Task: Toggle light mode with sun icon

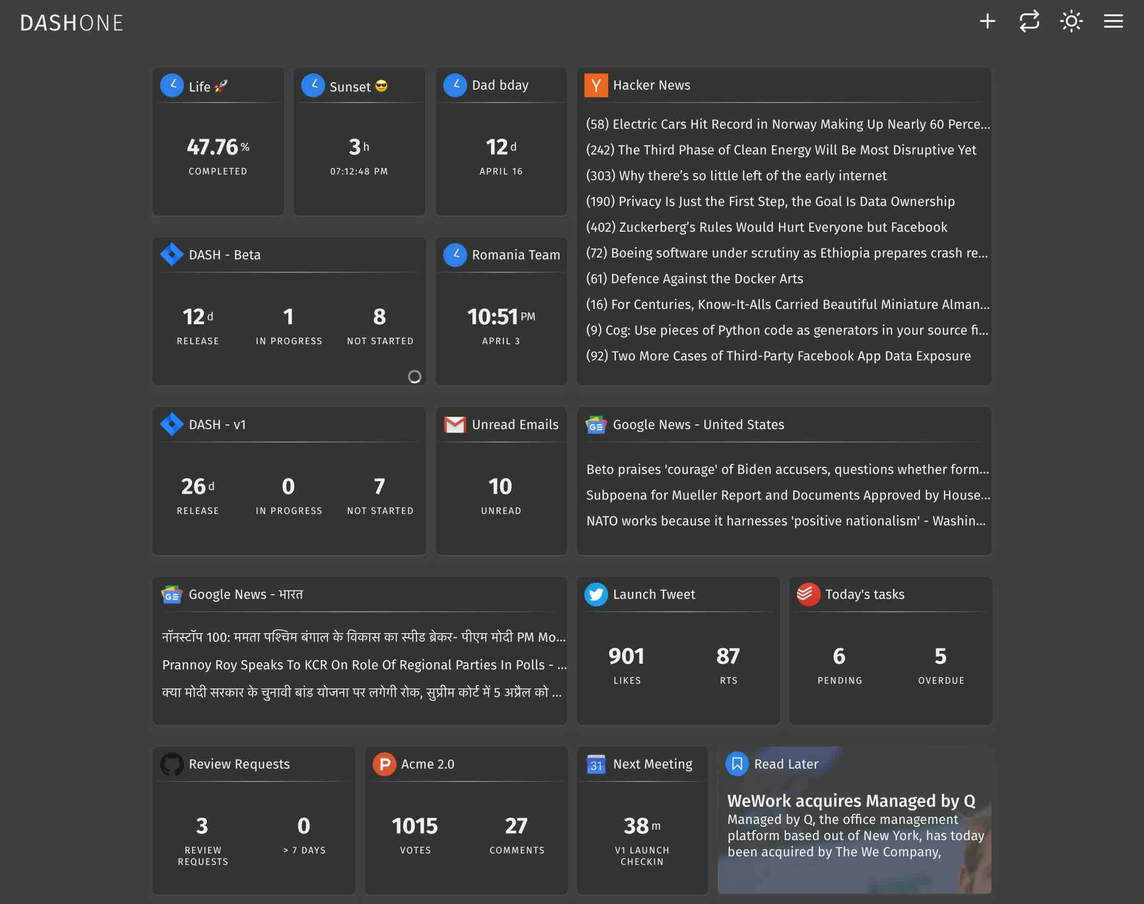Action: 1071,22
